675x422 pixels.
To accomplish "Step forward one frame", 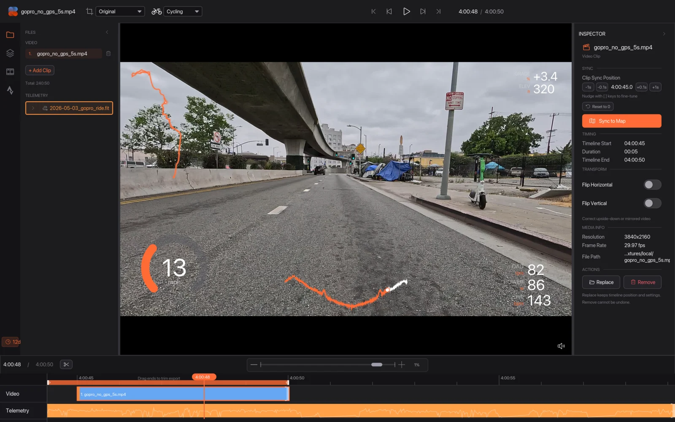I will [x=423, y=11].
